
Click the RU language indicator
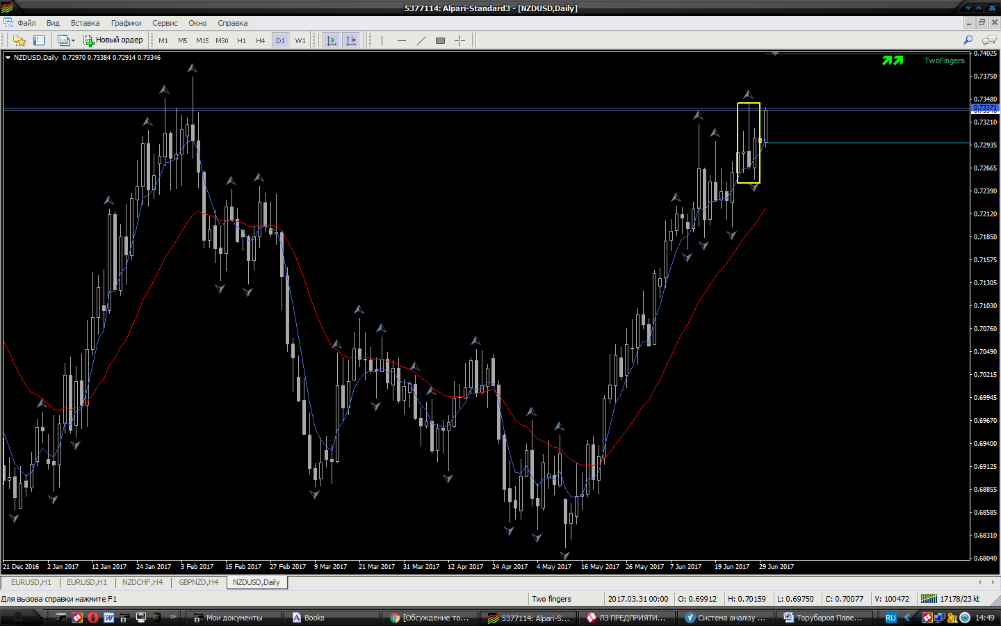[x=890, y=618]
